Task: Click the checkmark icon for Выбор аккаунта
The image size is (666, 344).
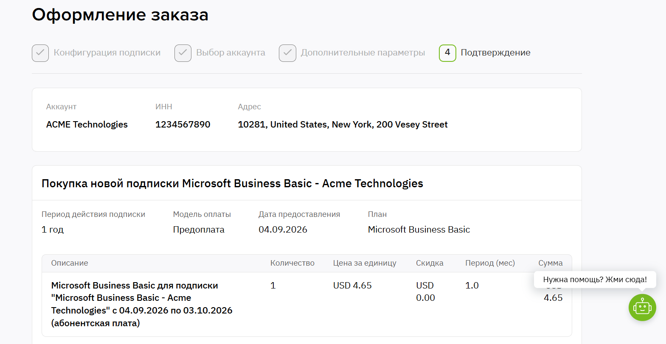Action: tap(183, 53)
